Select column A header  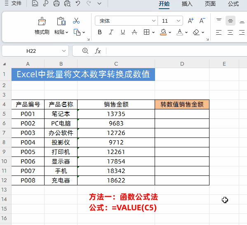pyautogui.click(x=28, y=64)
